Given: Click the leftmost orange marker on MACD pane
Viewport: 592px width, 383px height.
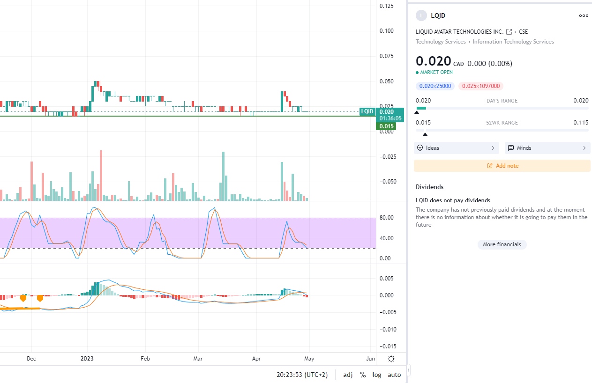Looking at the screenshot, I should click(x=23, y=298).
